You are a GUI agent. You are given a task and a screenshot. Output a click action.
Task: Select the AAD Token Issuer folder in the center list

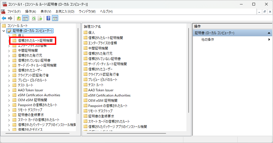point(100,90)
